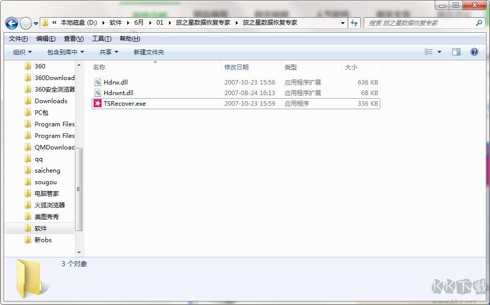The height and width of the screenshot is (305, 490).
Task: Refresh the current folder view
Action: 355,23
